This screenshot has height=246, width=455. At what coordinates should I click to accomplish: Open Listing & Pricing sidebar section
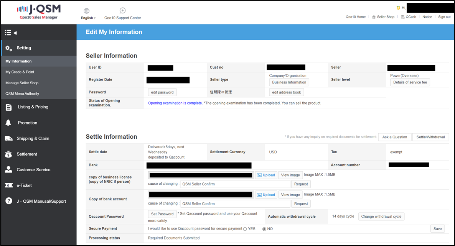point(33,107)
